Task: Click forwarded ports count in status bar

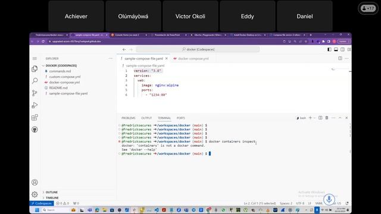Action: click(76, 203)
